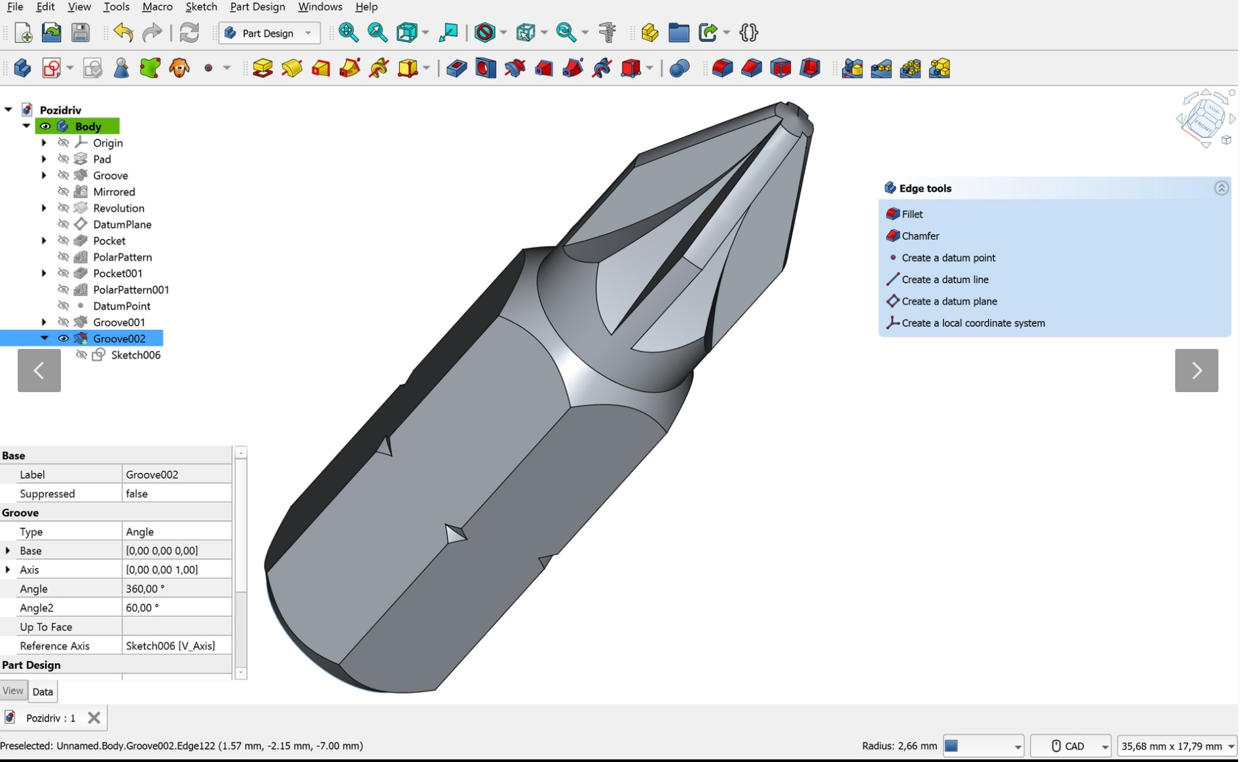Toggle visibility of Groove002 in the tree
The image size is (1240, 762).
tap(63, 338)
